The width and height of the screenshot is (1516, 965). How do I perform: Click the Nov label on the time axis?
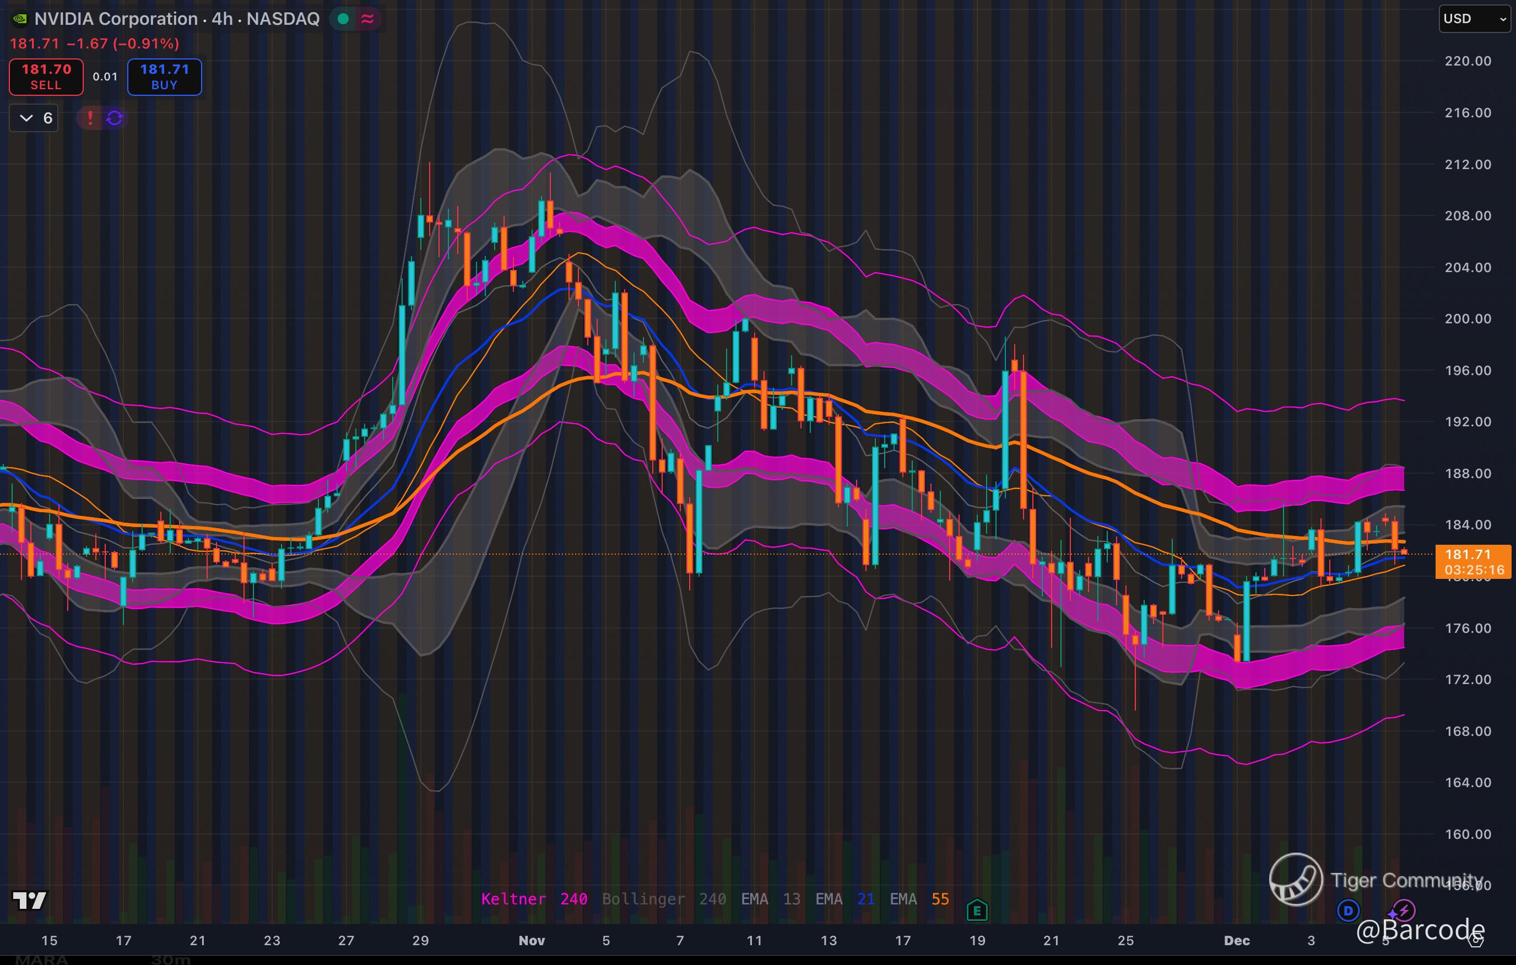[532, 940]
